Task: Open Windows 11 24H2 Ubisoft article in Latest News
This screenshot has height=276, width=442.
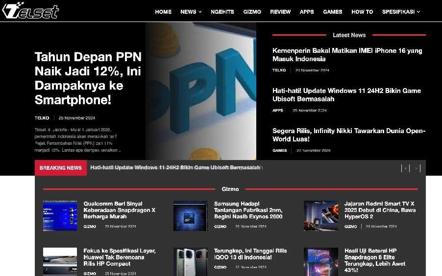Action: 347,94
